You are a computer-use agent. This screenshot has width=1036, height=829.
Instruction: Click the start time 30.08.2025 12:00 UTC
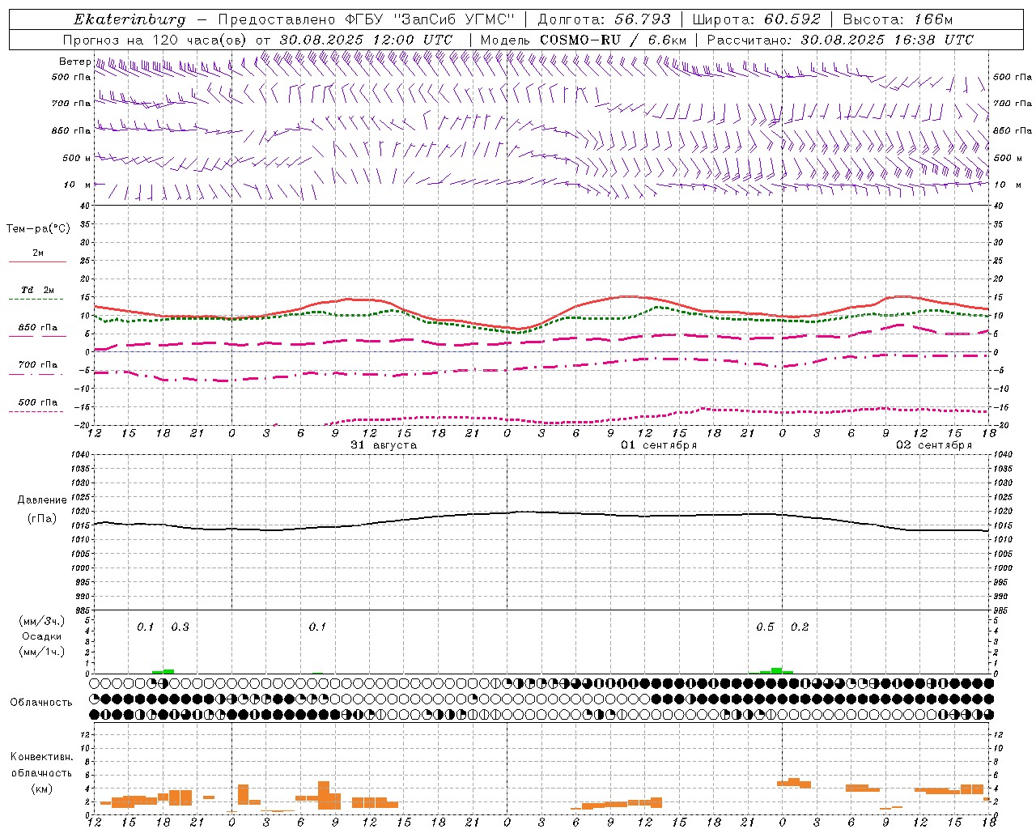[366, 40]
